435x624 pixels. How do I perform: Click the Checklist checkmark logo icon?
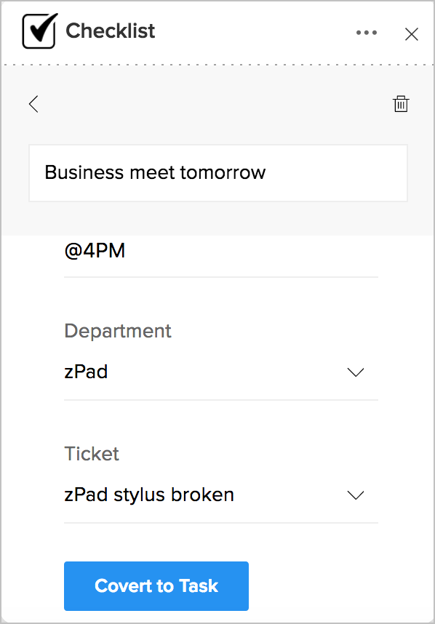40,31
